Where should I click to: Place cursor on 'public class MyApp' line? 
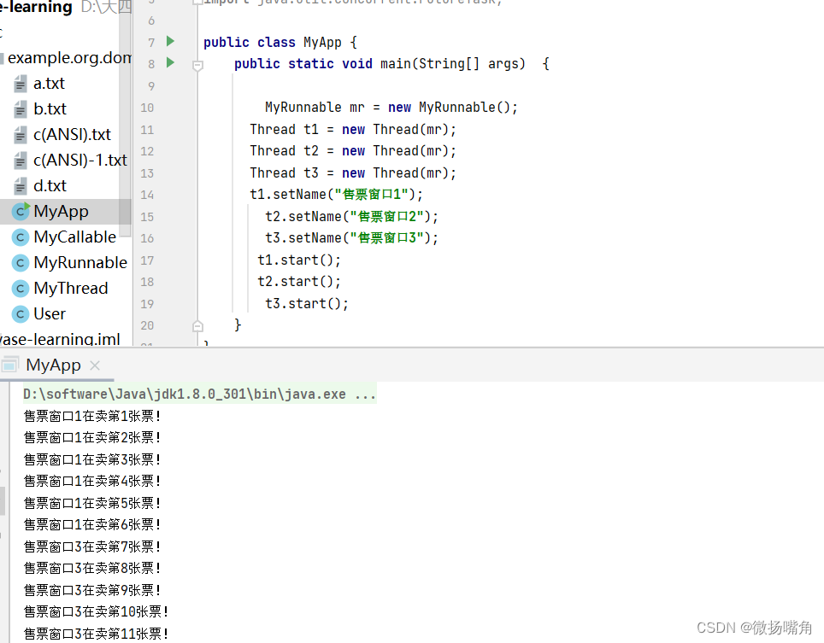click(x=280, y=43)
